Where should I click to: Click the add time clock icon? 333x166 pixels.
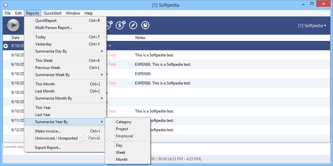click(109, 25)
